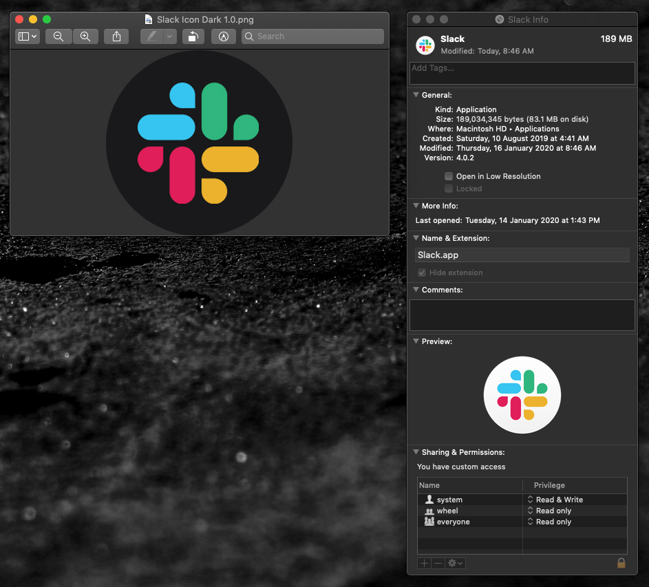This screenshot has height=587, width=649.
Task: Rotate the image using the Rotate button
Action: [193, 36]
